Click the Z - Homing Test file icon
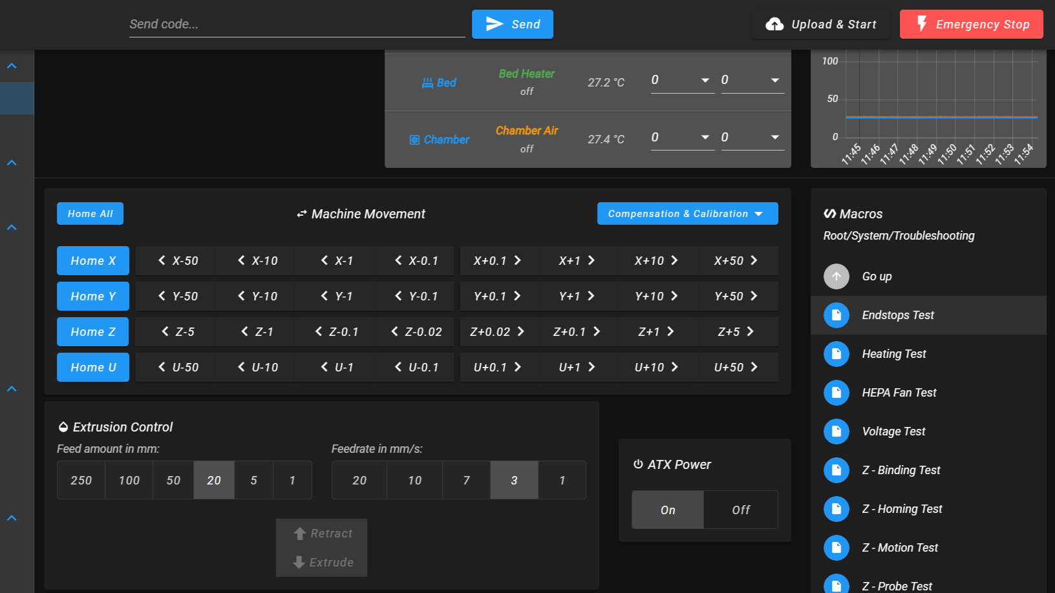This screenshot has width=1055, height=593. point(837,509)
